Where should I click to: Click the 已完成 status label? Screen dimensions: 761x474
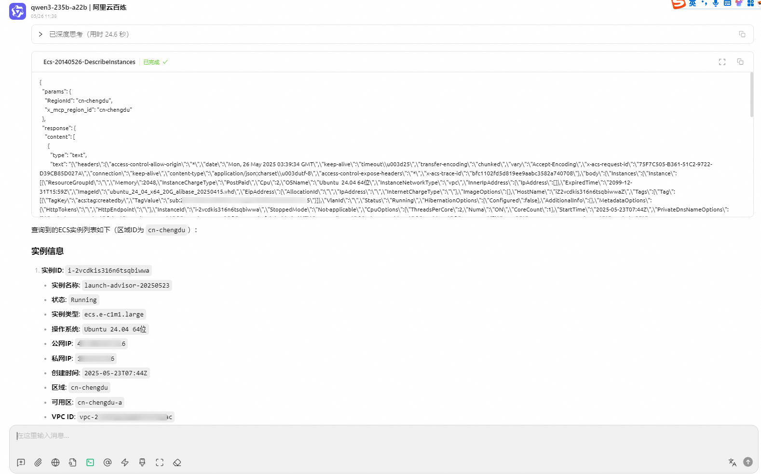point(151,62)
